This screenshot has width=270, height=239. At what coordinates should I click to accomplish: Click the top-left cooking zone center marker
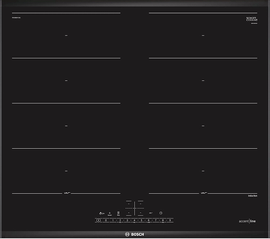pos(66,35)
